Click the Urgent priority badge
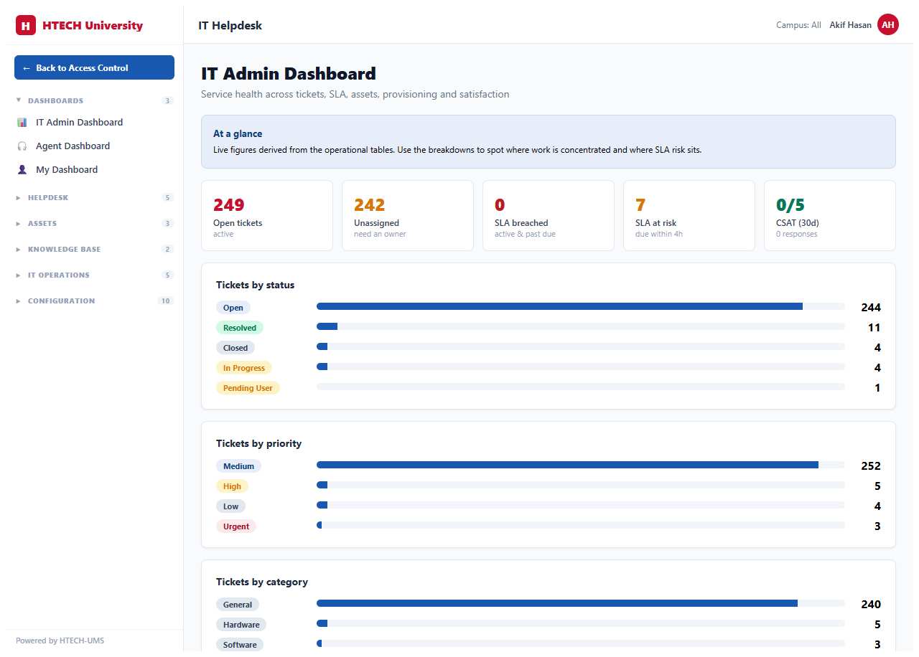This screenshot has width=919, height=657. pyautogui.click(x=236, y=526)
